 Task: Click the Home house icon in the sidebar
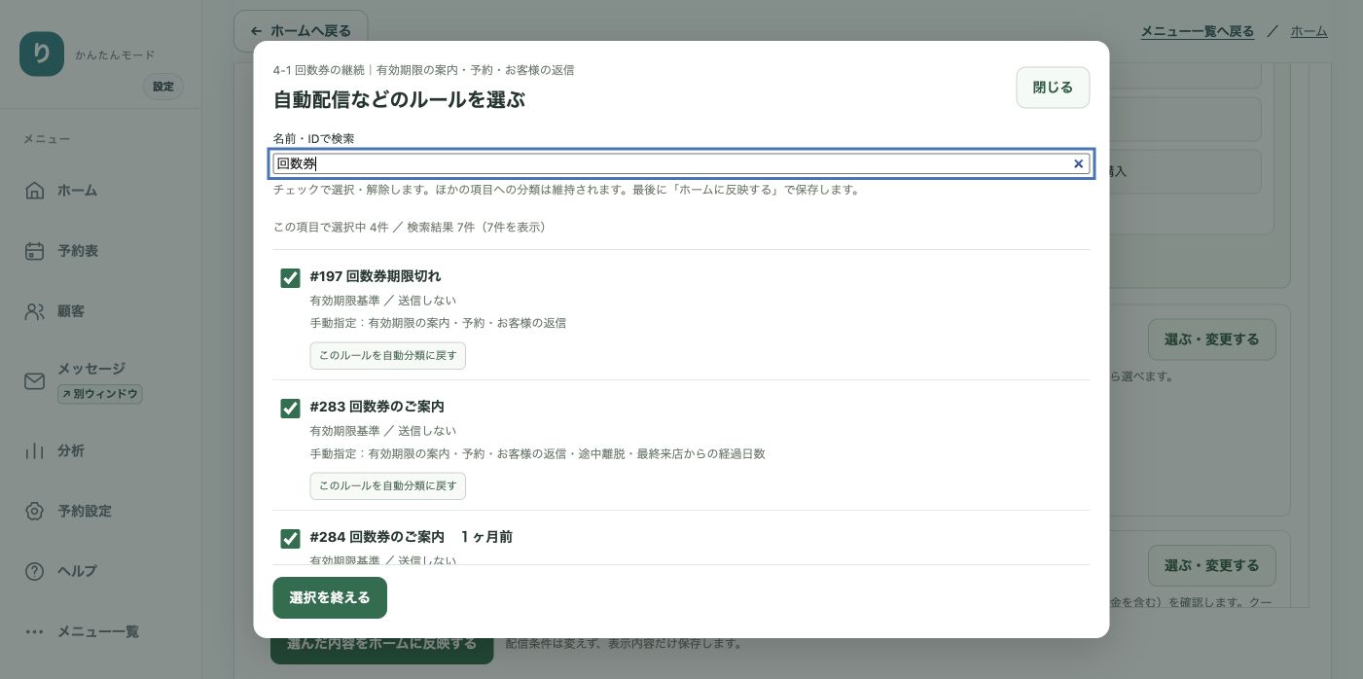(34, 191)
